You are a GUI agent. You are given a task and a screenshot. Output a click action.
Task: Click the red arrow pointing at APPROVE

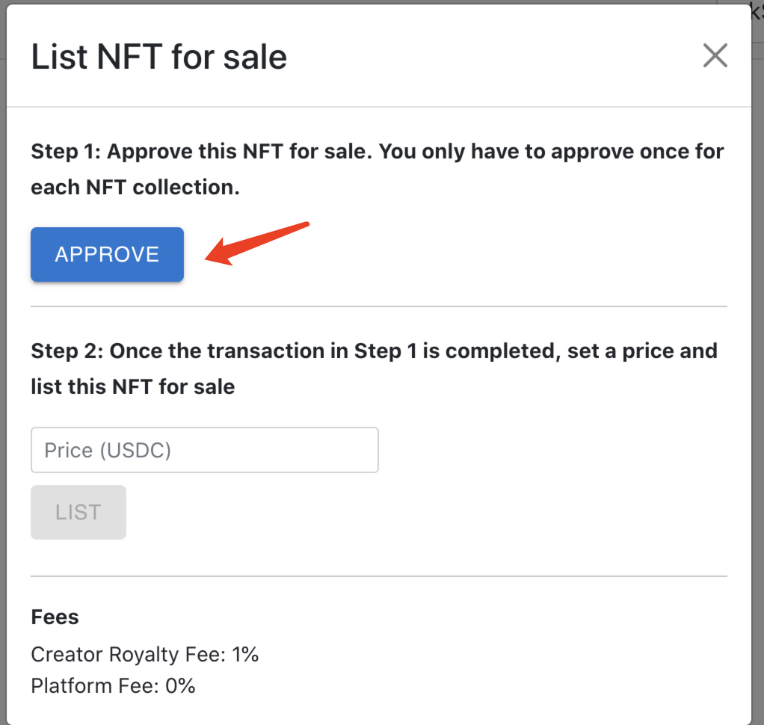(x=256, y=243)
